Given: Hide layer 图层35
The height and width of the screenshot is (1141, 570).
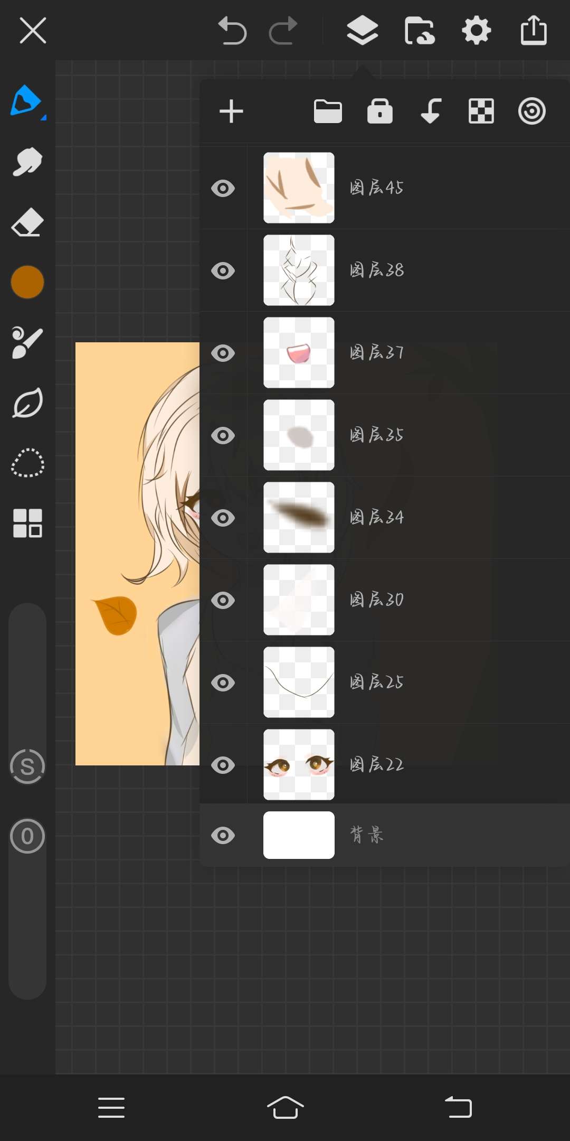Looking at the screenshot, I should [223, 435].
